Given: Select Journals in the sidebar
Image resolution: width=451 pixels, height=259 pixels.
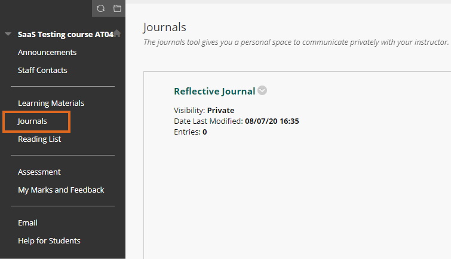Looking at the screenshot, I should (x=32, y=121).
